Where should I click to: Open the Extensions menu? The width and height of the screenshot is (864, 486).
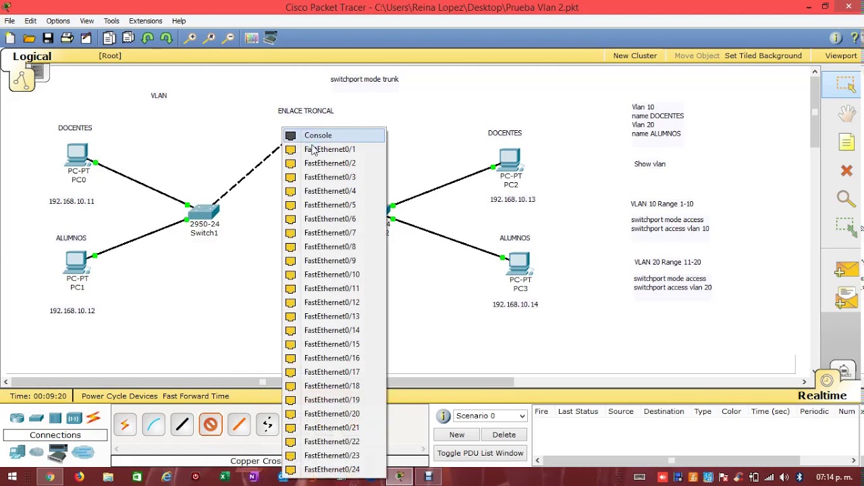(146, 21)
